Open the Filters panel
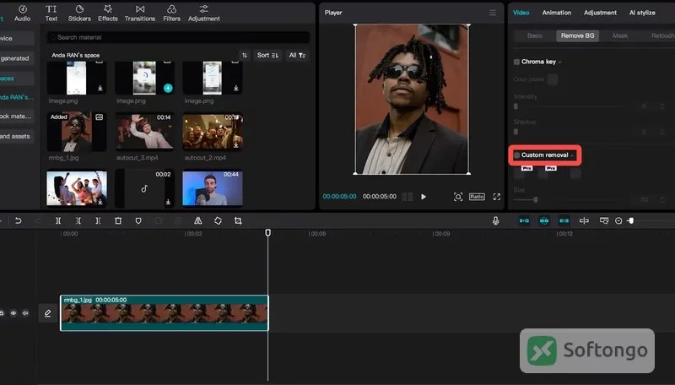675x385 pixels. 172,13
